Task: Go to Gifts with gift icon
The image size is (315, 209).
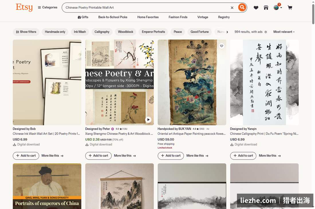Action: [83, 17]
